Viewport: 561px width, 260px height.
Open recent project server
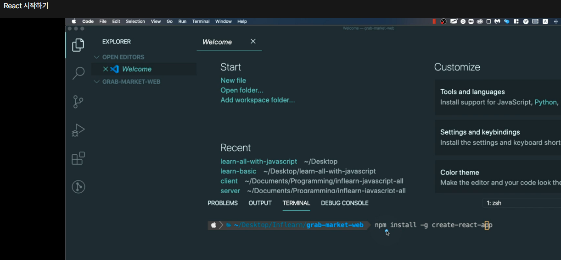(230, 190)
